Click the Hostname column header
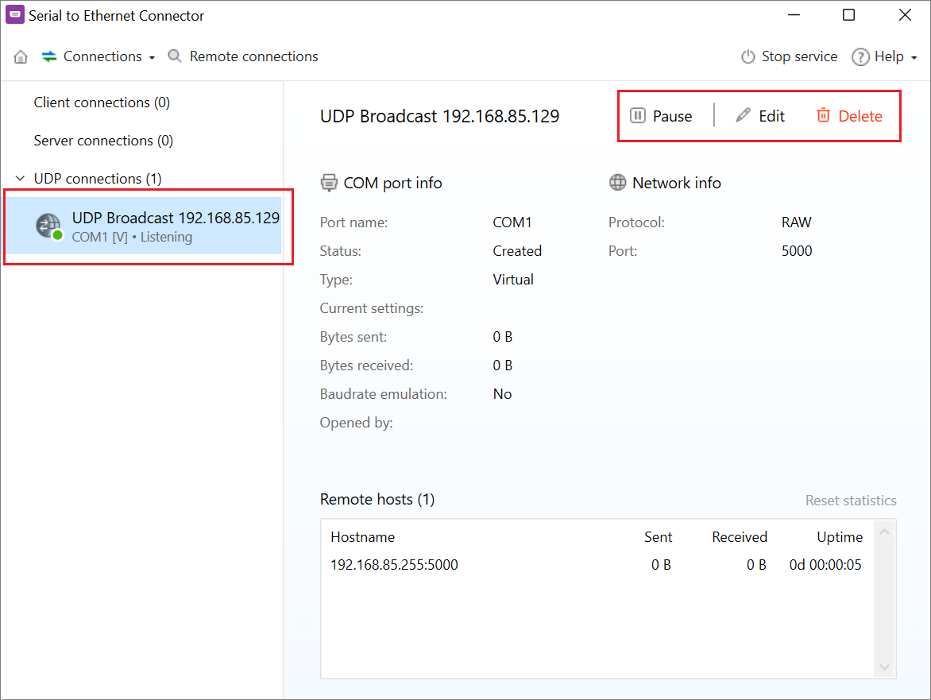931x700 pixels. [363, 537]
